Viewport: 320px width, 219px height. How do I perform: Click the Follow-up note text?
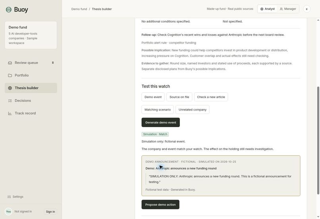pos(213,35)
